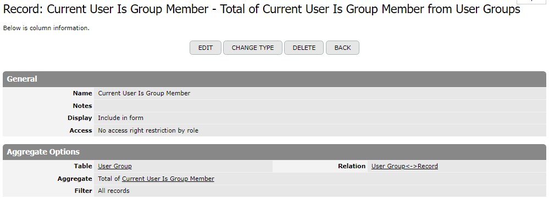This screenshot has height=200, width=549.
Task: Click Name value Current User Is Group Member
Action: (x=144, y=93)
